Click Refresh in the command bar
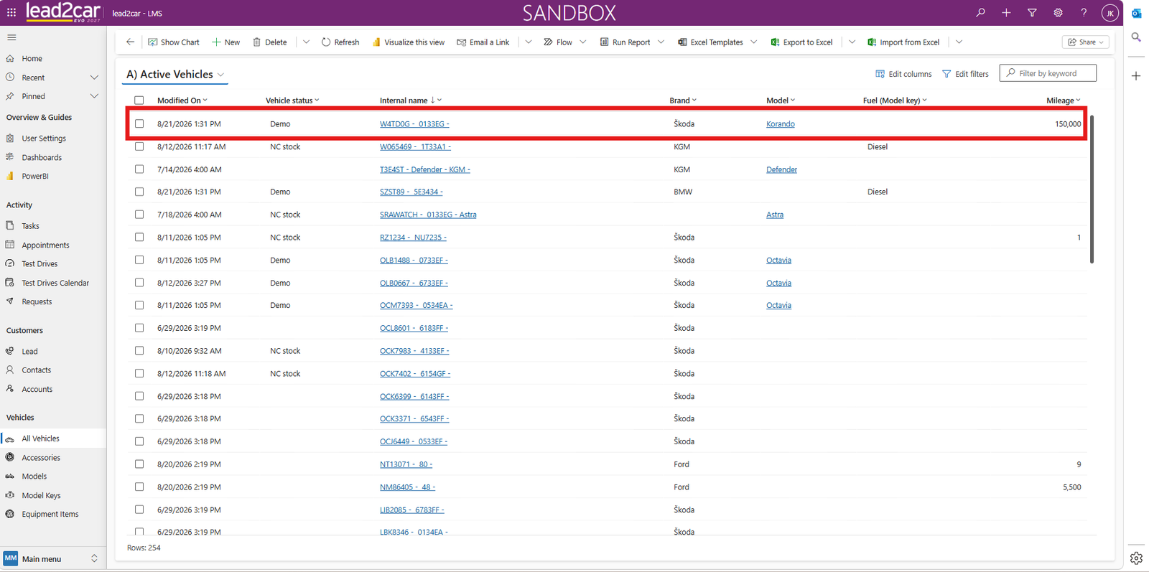This screenshot has width=1149, height=572. coord(340,42)
